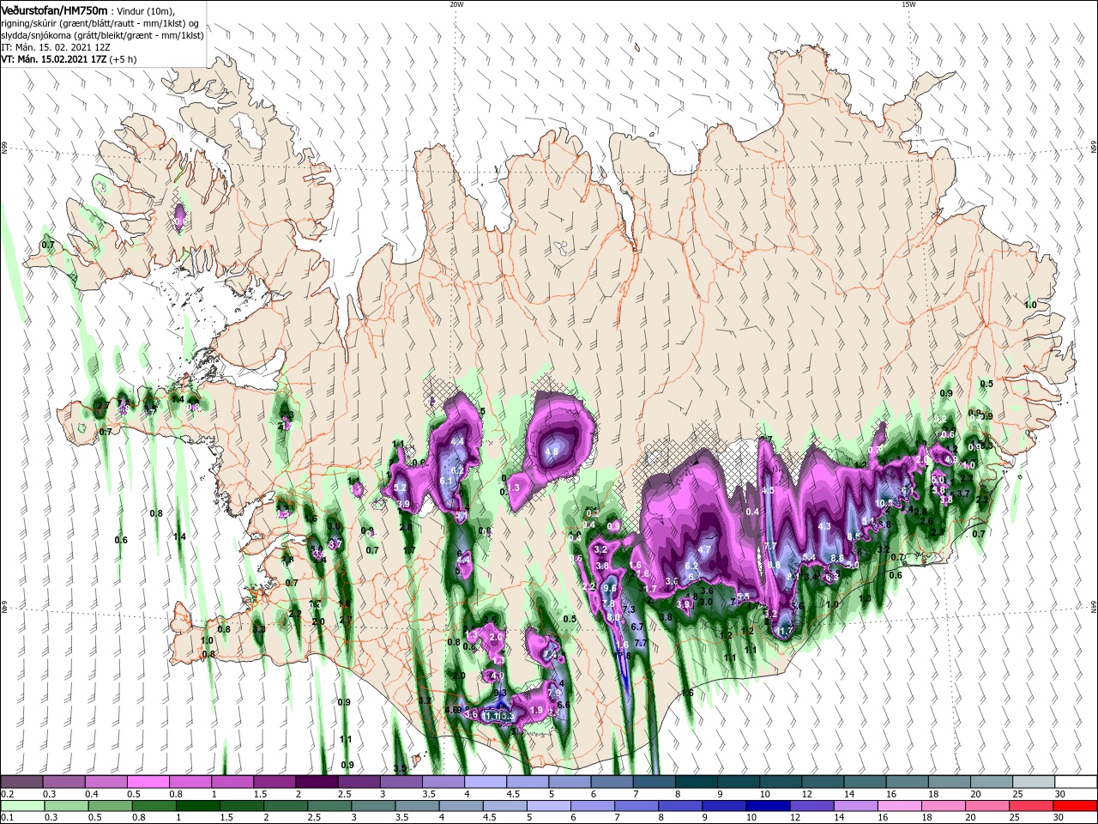Click the '0.2' legend label
Image resolution: width=1098 pixels, height=824 pixels.
pyautogui.click(x=7, y=794)
